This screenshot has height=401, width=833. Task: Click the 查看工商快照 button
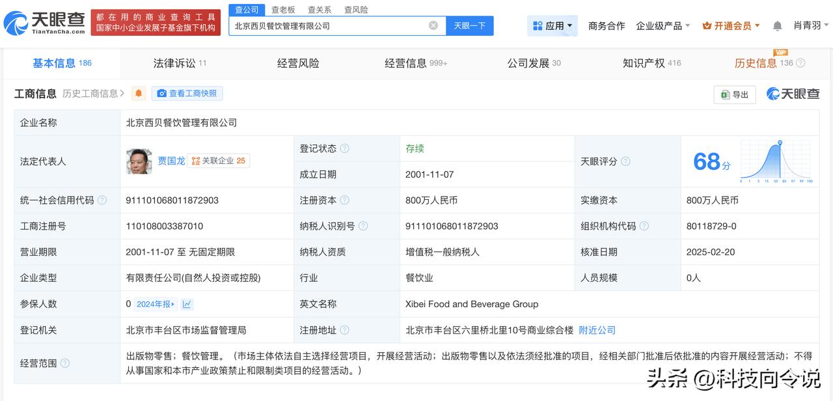pos(187,94)
